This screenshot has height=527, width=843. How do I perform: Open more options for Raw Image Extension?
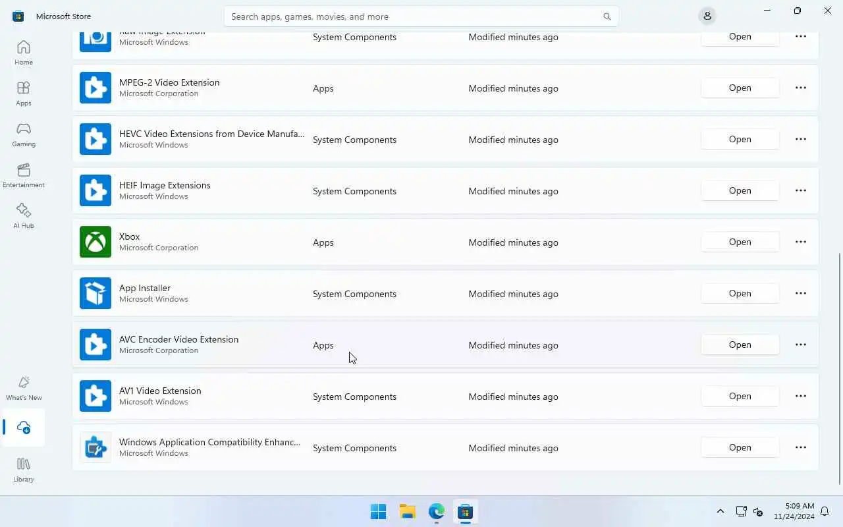click(x=801, y=37)
